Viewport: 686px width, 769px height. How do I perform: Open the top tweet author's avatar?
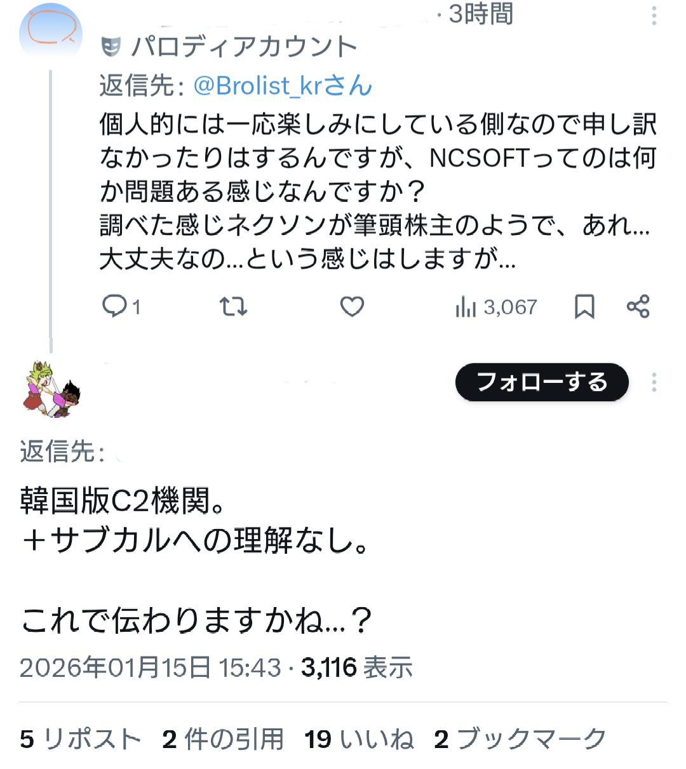point(51,32)
